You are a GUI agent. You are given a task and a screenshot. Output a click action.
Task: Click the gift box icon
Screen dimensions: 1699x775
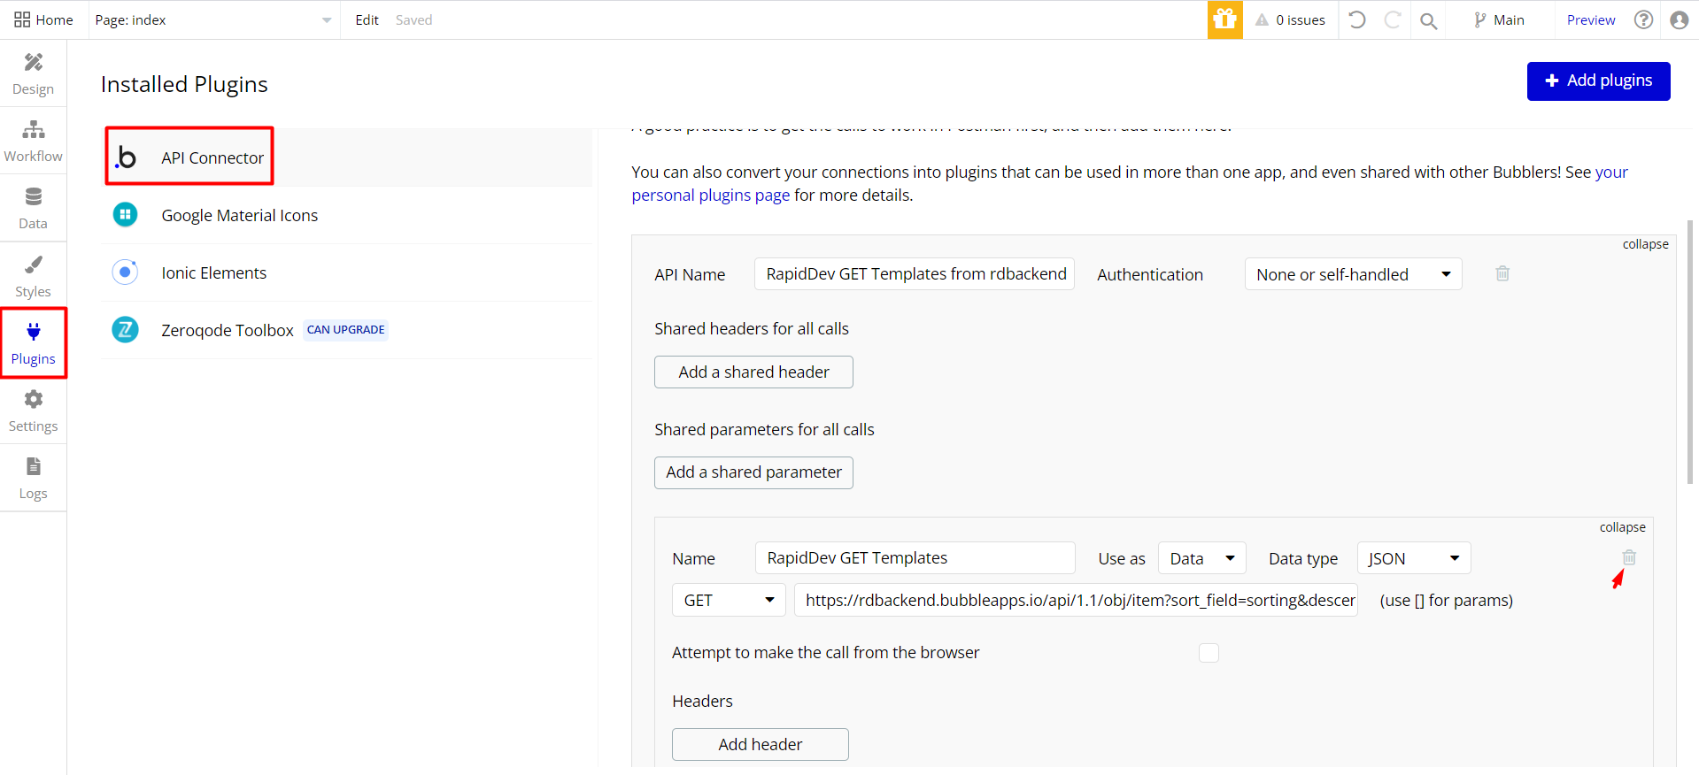click(1225, 19)
